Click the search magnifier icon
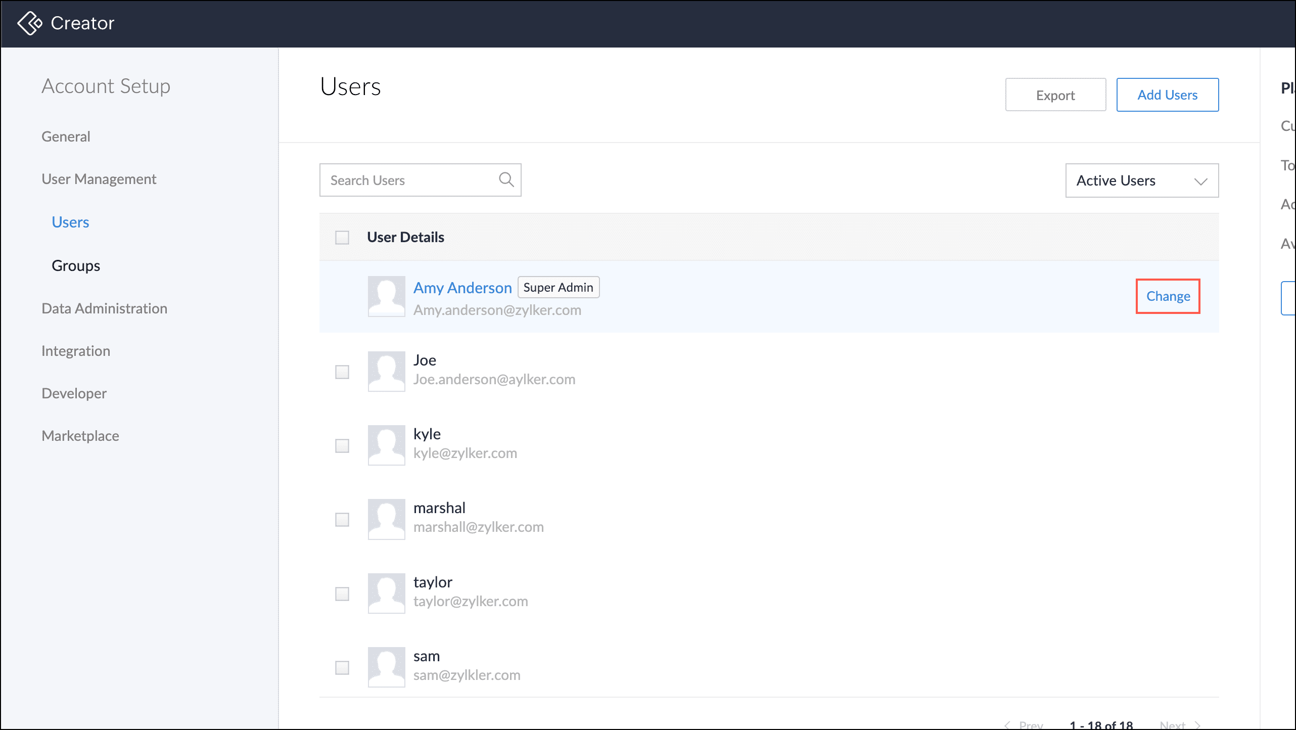Screen dimensions: 1296x730 click(506, 179)
